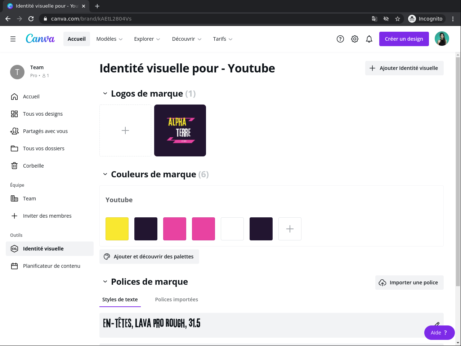This screenshot has height=346, width=461.
Task: Open the Chrome three-dot menu
Action: 453,19
